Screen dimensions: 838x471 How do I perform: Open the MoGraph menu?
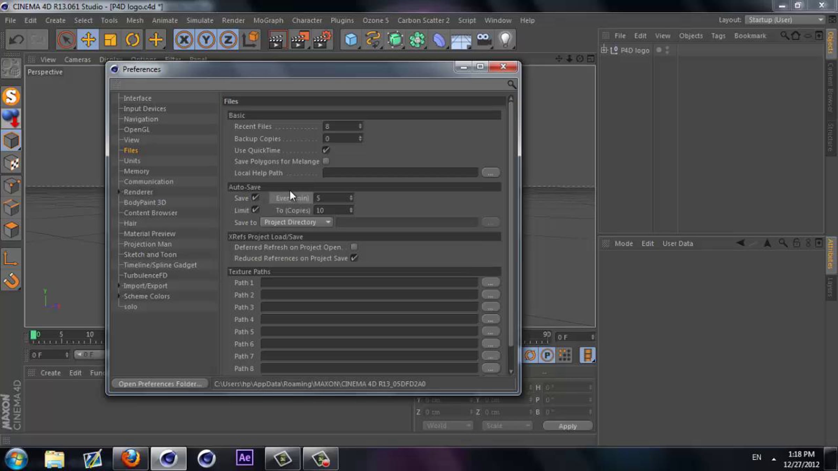pos(268,20)
